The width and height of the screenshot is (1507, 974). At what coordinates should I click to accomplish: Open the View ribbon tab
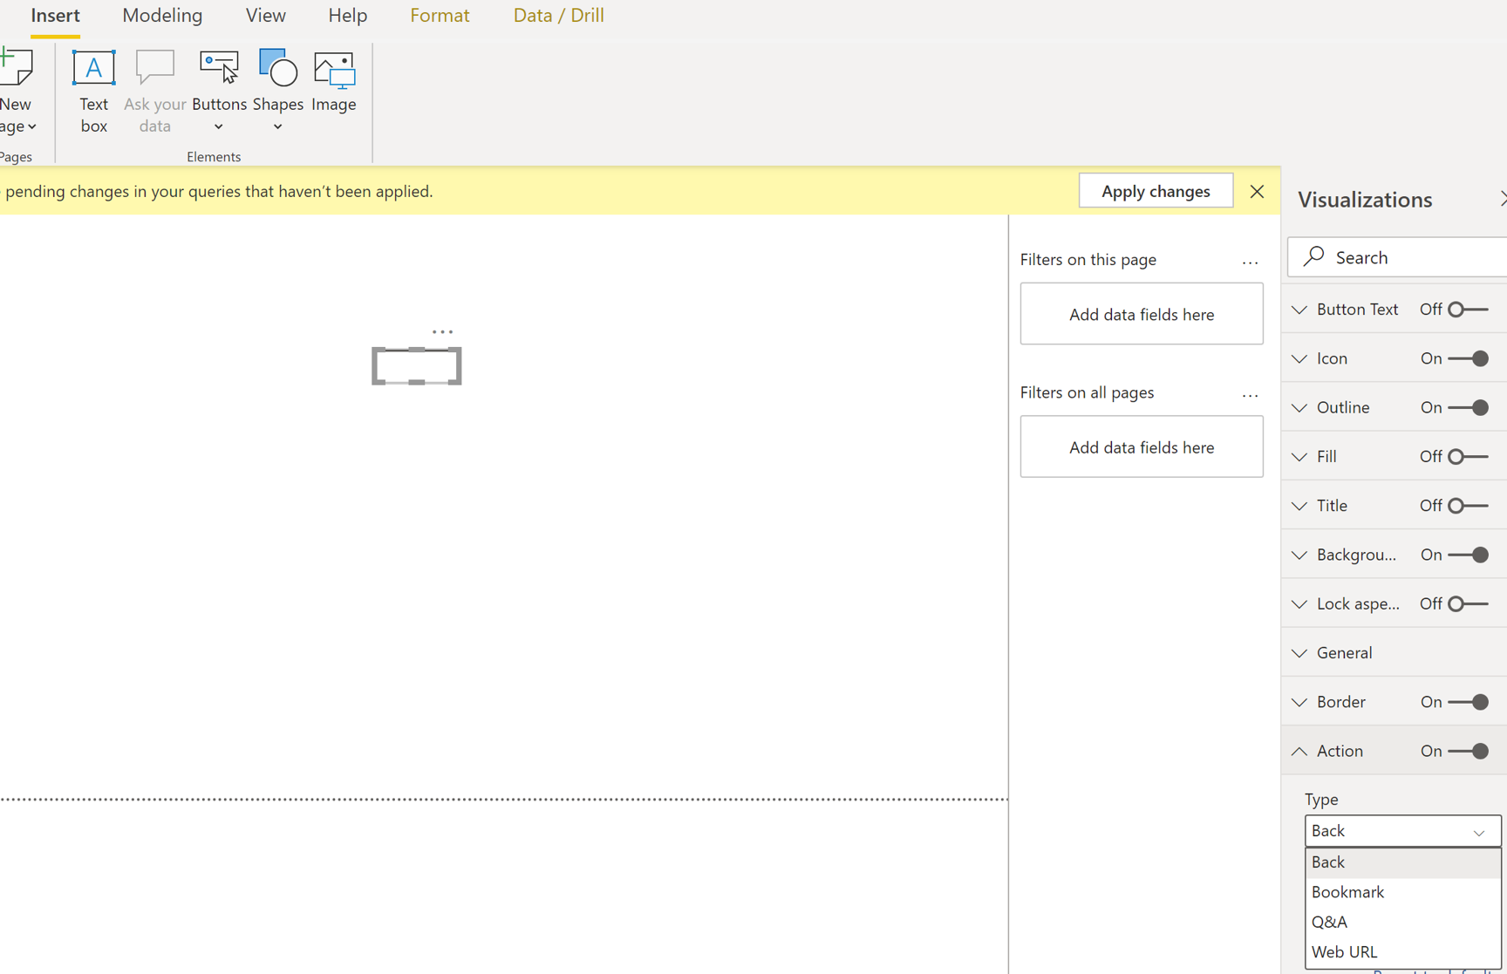[266, 16]
